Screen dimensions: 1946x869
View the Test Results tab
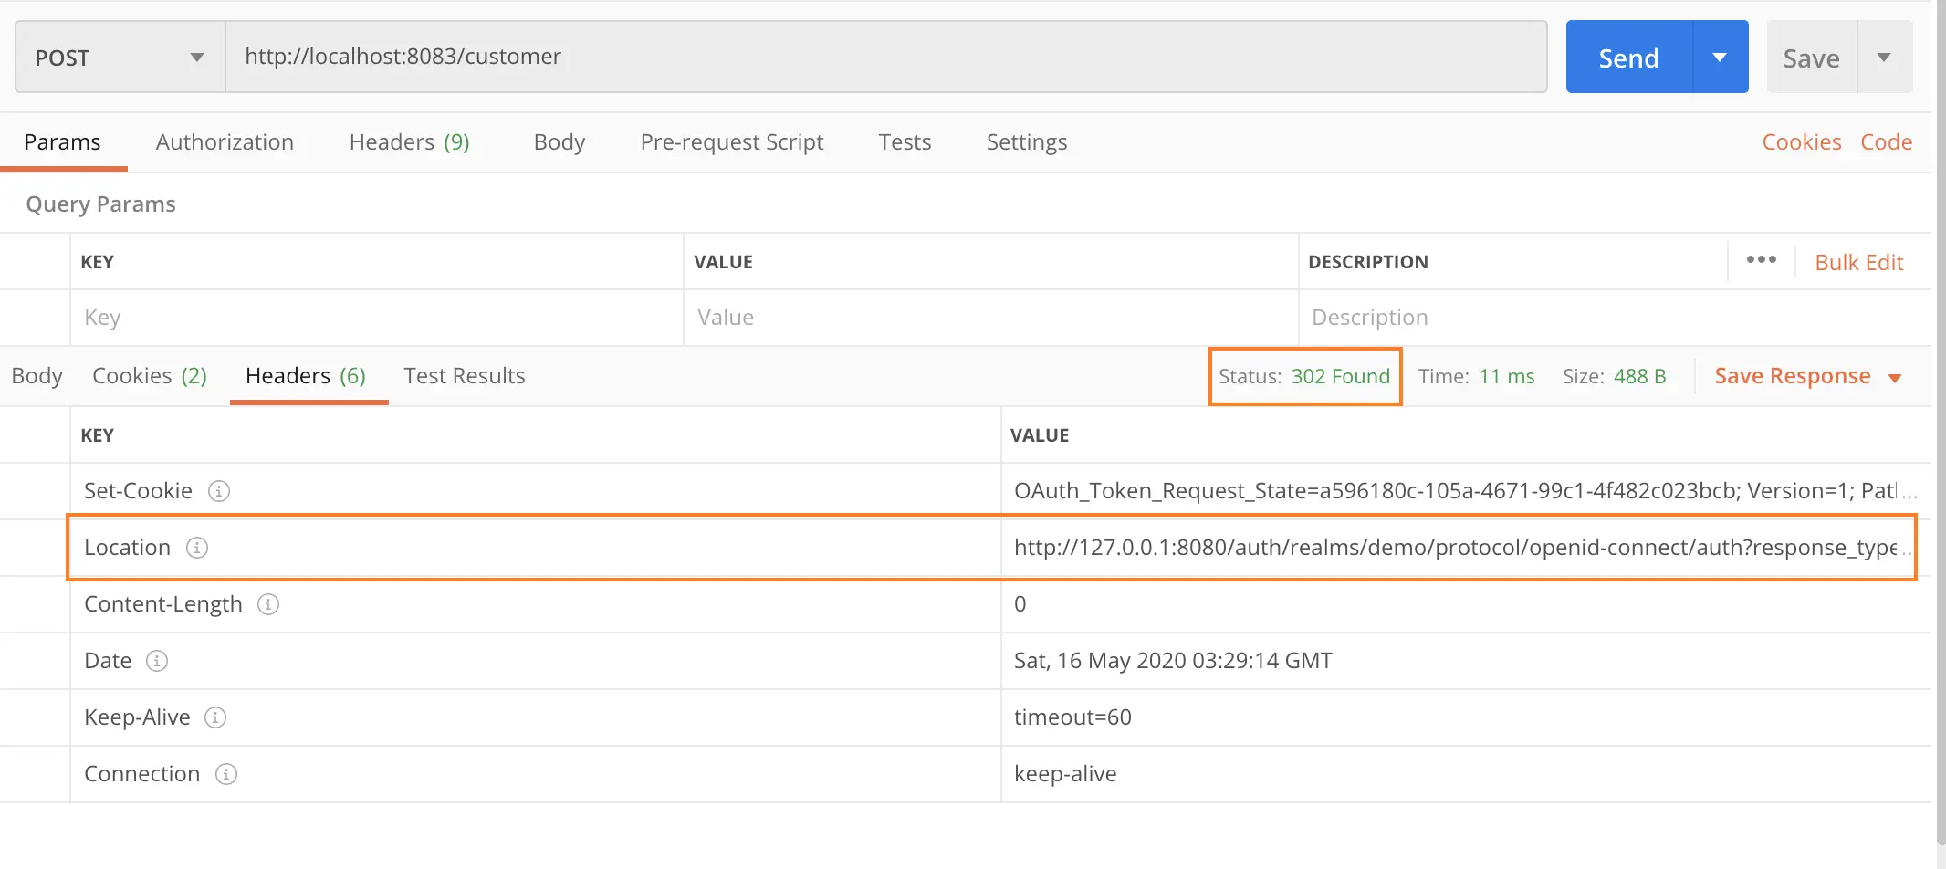point(464,375)
